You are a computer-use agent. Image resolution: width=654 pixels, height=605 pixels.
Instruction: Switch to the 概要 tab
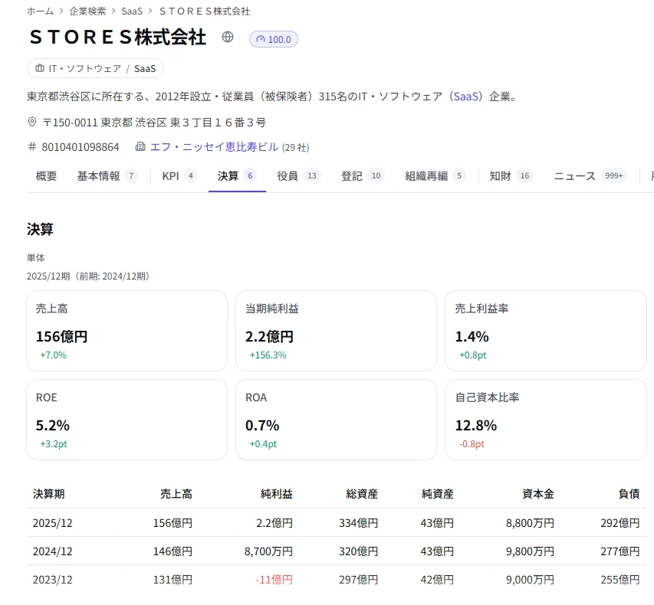[x=46, y=176]
